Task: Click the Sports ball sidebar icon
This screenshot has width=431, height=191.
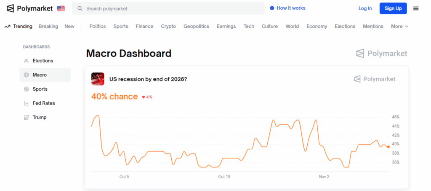Action: click(26, 89)
